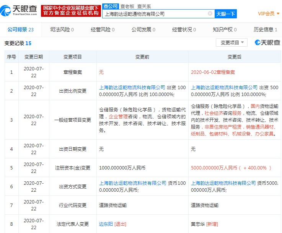Click the 变更项目 column header
282x233 pixels.
73,57
